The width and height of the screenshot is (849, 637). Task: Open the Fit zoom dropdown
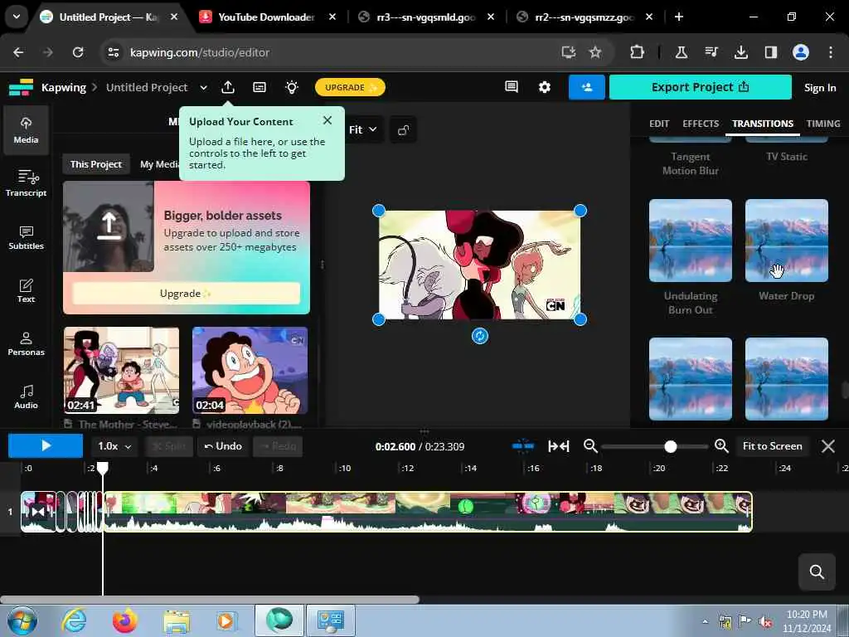[x=362, y=130]
